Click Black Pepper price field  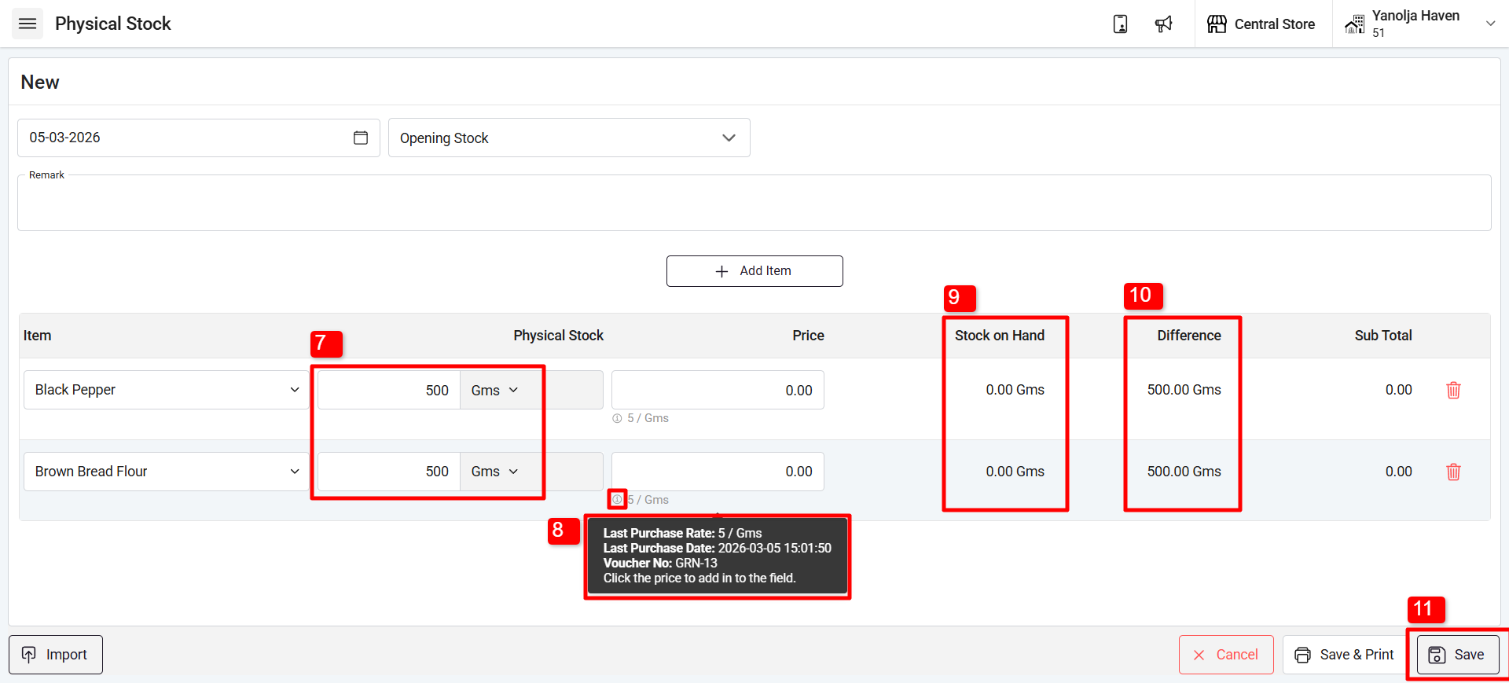pos(718,390)
